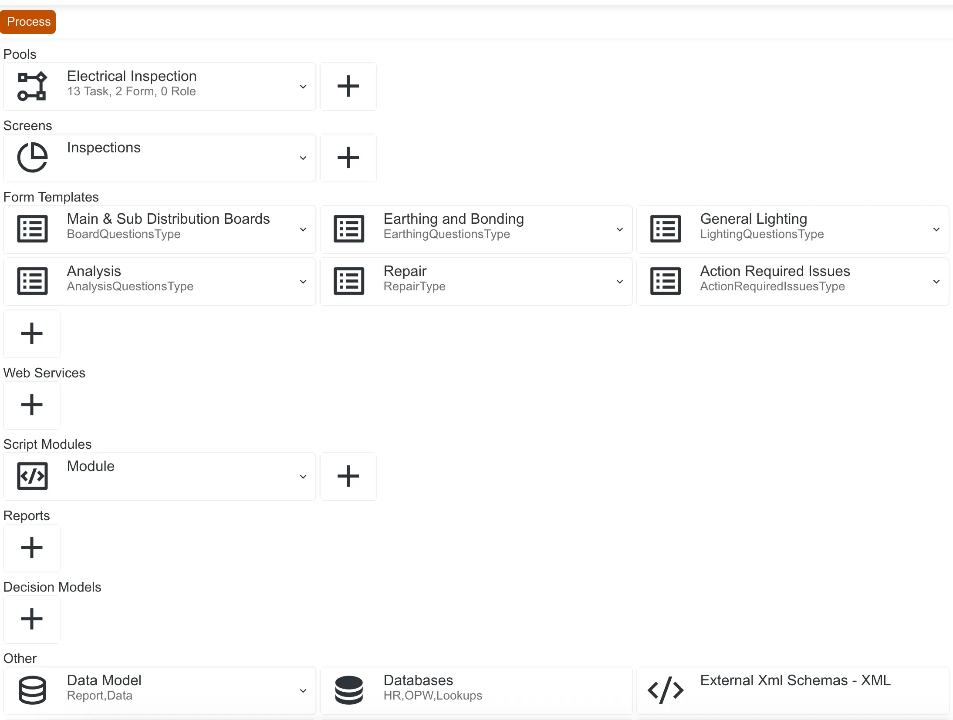Click the Process tab

pos(27,21)
